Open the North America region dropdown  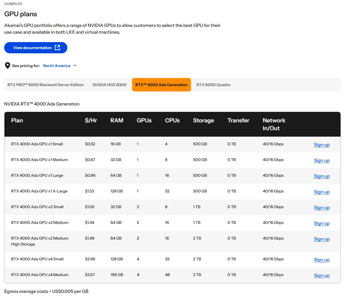pos(60,66)
